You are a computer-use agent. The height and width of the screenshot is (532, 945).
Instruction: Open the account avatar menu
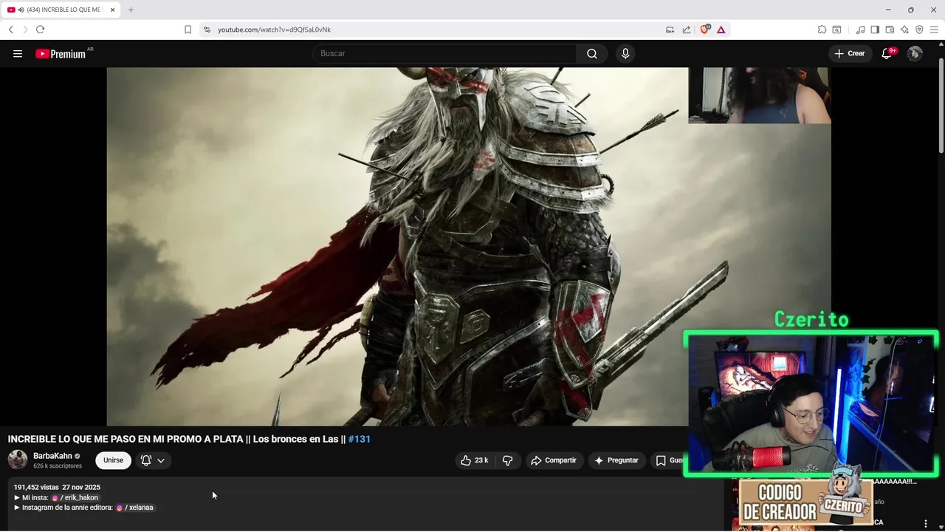[915, 54]
